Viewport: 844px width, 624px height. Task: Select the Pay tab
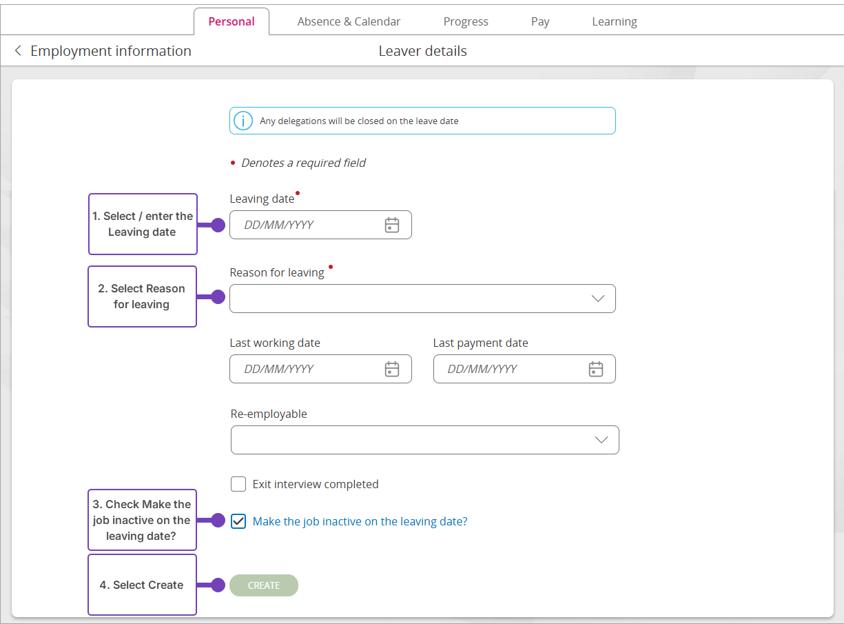[540, 21]
